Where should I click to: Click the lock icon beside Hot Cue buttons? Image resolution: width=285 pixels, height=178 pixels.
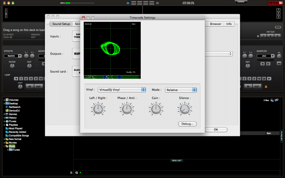coord(258,36)
